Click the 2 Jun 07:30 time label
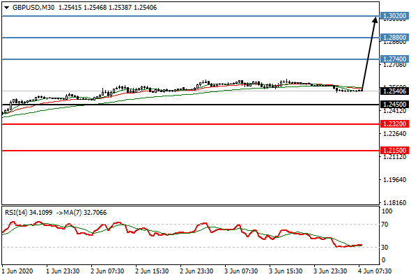411x279 pixels. point(107,271)
